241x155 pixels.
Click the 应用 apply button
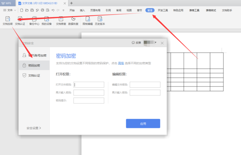(x=143, y=124)
